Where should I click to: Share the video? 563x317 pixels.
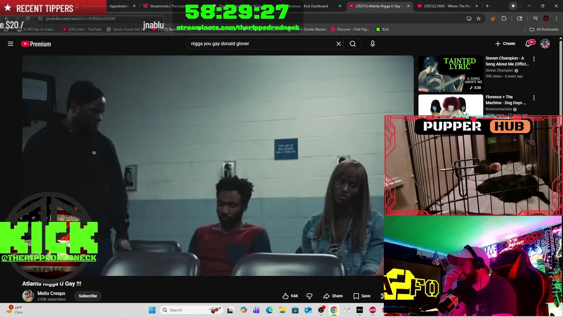333,296
